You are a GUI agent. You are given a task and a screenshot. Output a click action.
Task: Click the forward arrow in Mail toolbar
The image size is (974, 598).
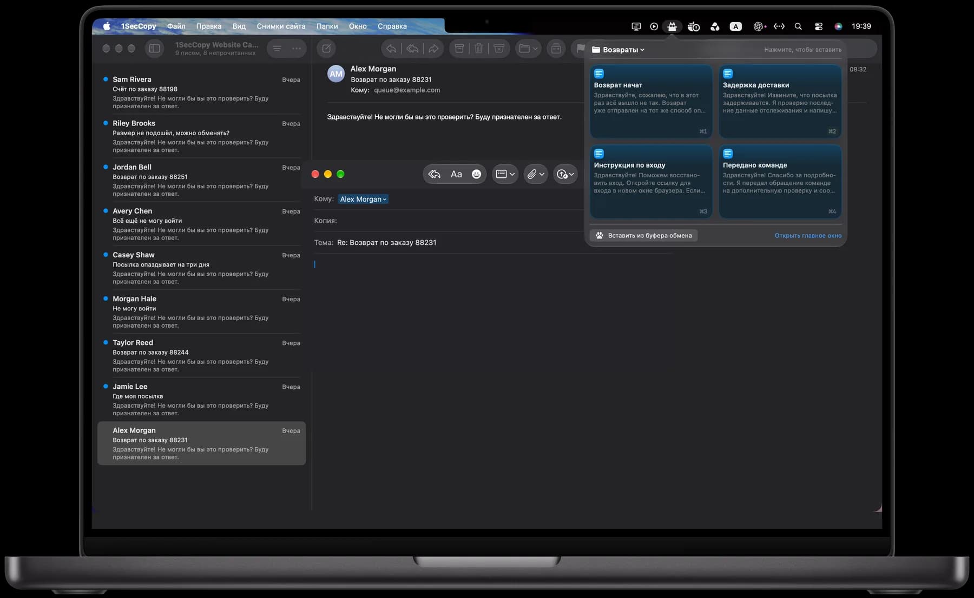coord(433,49)
